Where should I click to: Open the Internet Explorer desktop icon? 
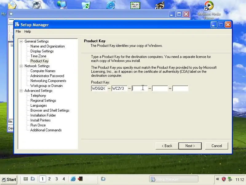click(x=111, y=5)
